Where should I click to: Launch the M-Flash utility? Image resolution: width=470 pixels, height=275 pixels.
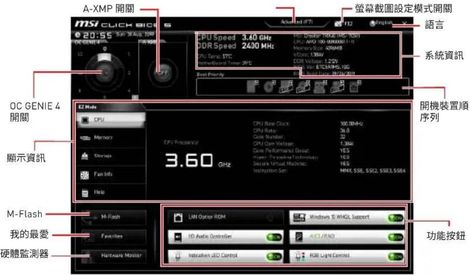114,217
